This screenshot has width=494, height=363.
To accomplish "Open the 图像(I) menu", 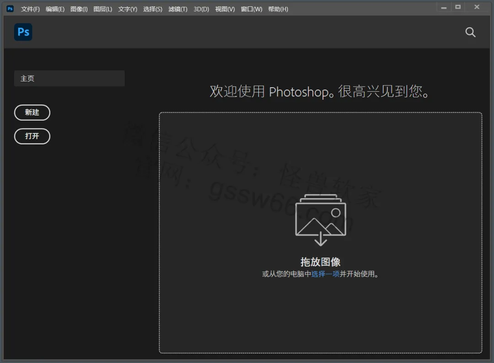I will tap(79, 9).
